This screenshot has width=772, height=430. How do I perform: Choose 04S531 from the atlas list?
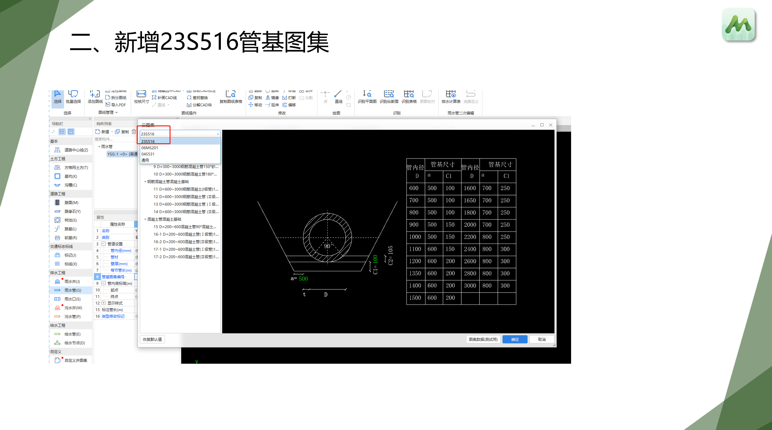click(x=148, y=154)
